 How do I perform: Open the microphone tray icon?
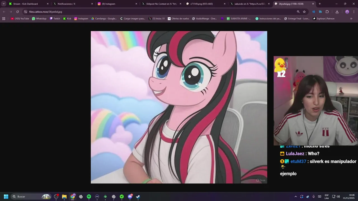[314, 197]
